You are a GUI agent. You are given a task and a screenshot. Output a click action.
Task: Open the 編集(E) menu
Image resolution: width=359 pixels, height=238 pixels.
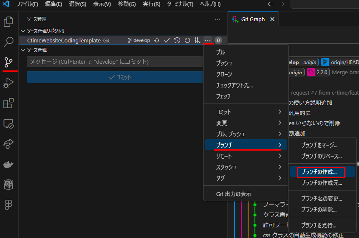tap(54, 4)
